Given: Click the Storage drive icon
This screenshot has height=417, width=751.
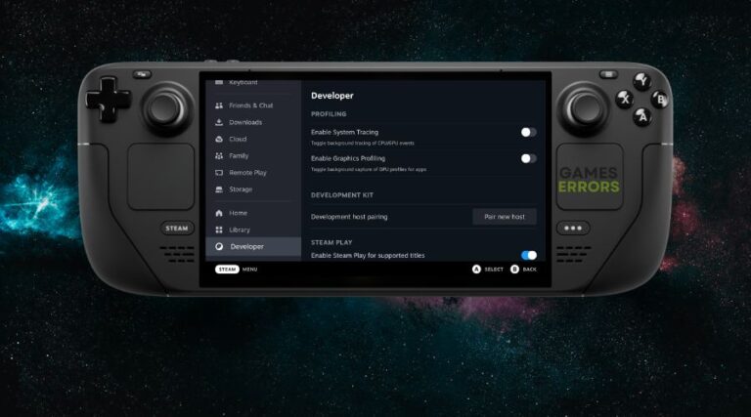Looking at the screenshot, I should pyautogui.click(x=219, y=189).
